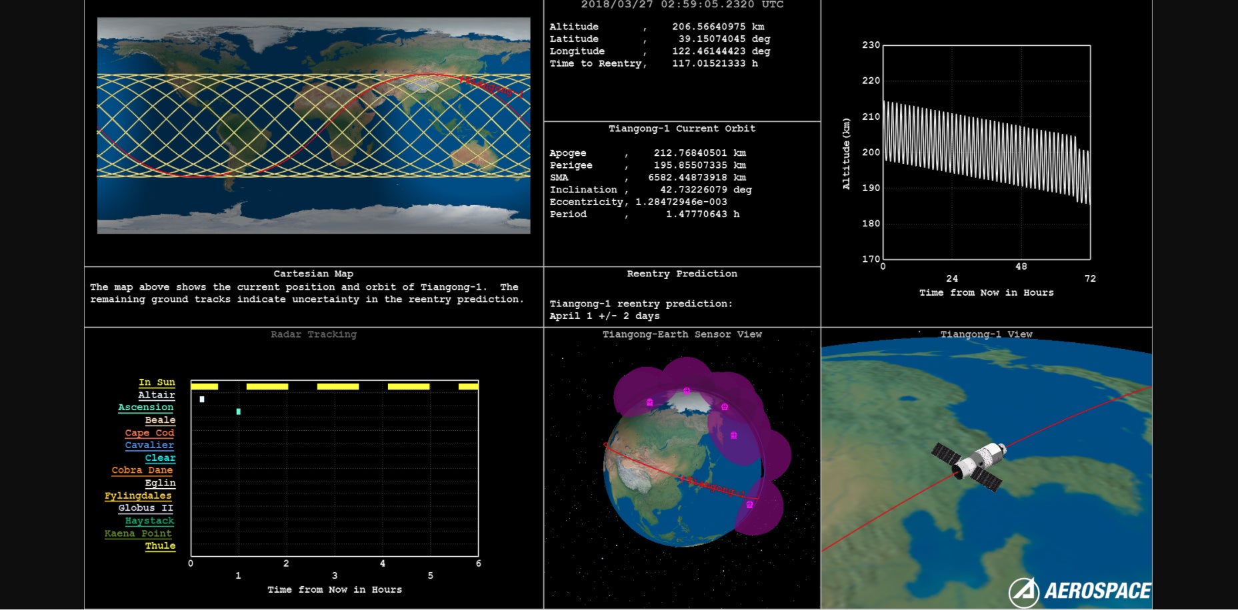Click the UTC timestamp at top

682,5
